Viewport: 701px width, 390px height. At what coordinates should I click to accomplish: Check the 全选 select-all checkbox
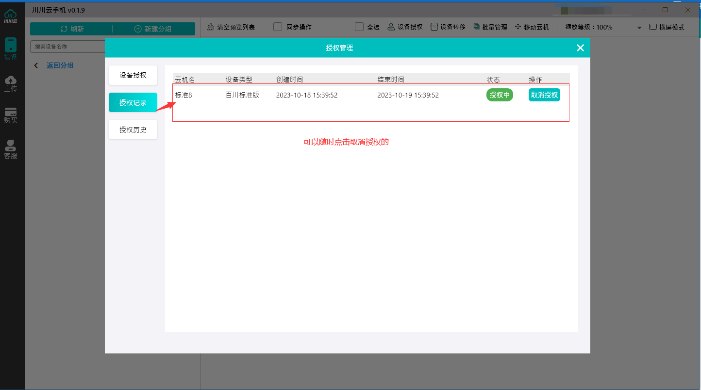tap(359, 27)
